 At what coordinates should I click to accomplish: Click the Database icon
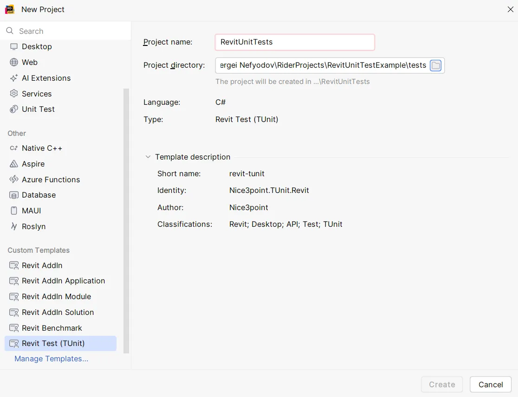[14, 195]
